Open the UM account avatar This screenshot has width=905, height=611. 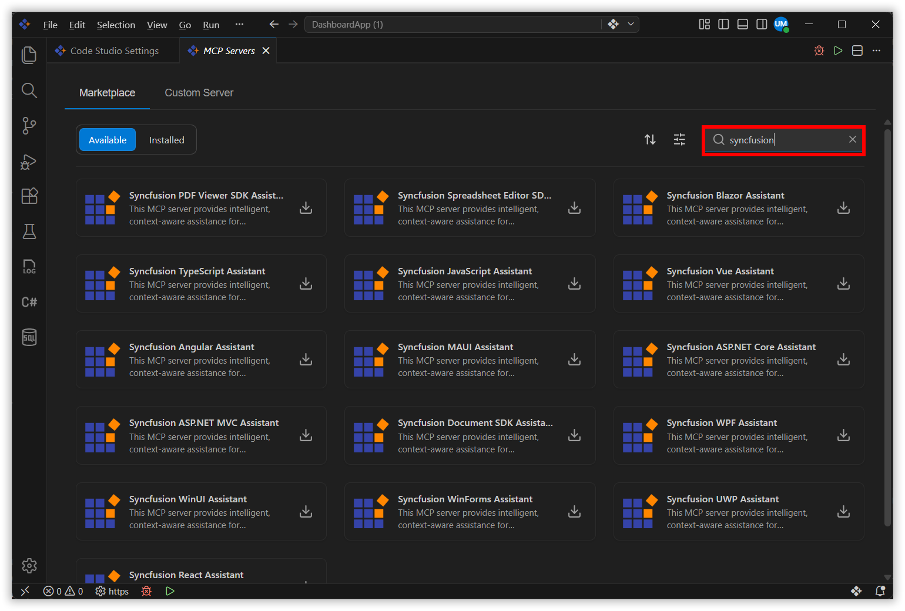[781, 24]
